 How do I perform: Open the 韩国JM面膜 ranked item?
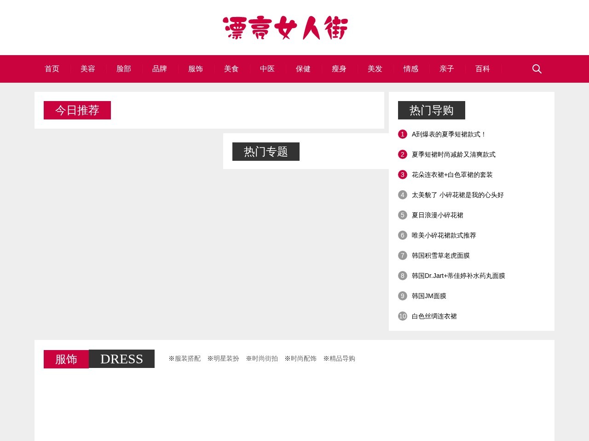[x=429, y=296]
